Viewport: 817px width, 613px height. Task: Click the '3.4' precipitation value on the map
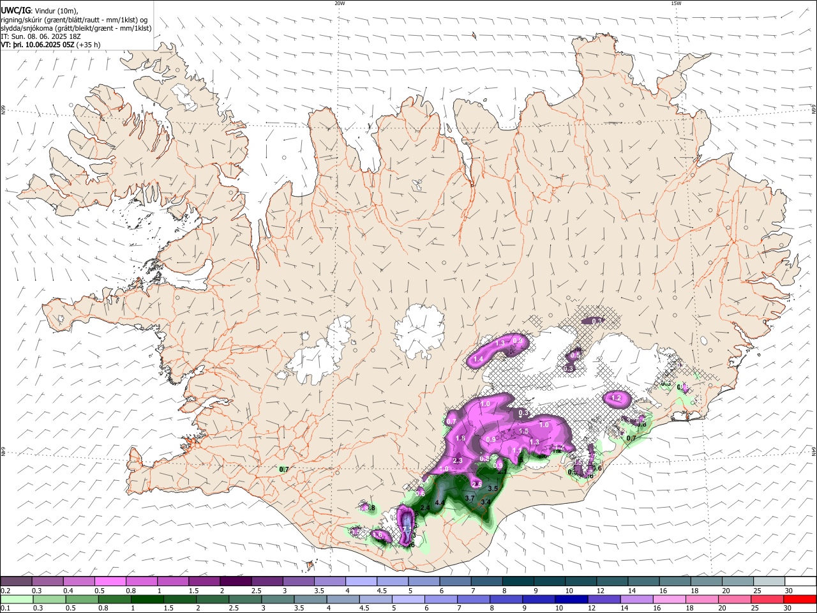pos(485,502)
